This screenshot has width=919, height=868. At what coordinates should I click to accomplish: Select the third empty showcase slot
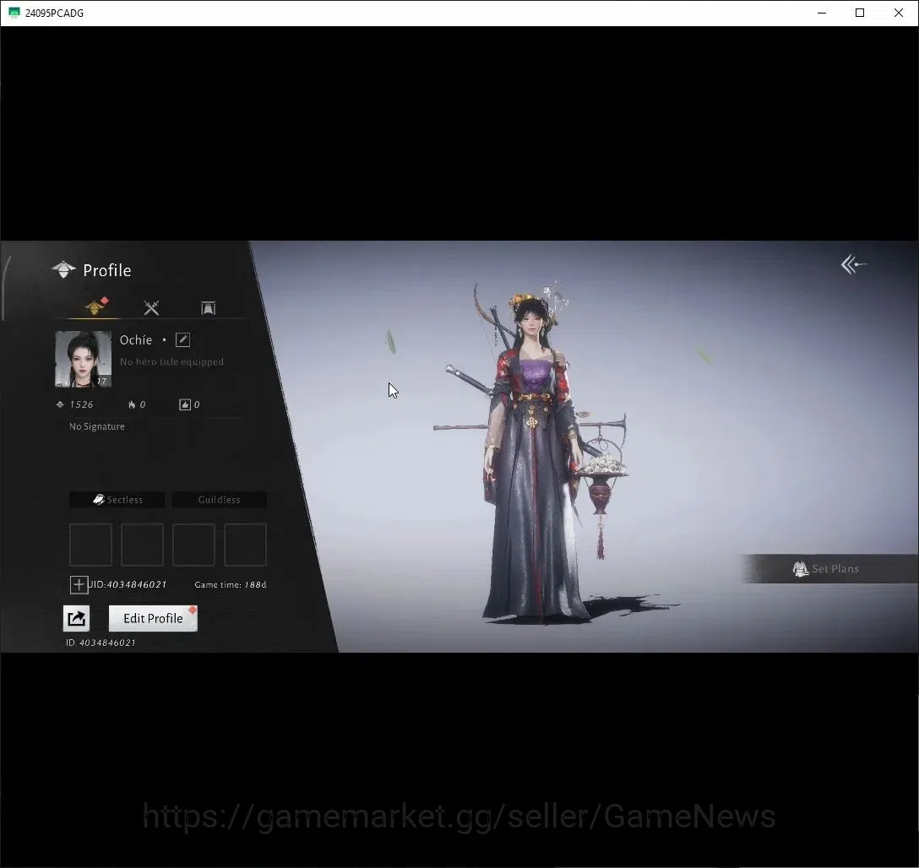[194, 545]
